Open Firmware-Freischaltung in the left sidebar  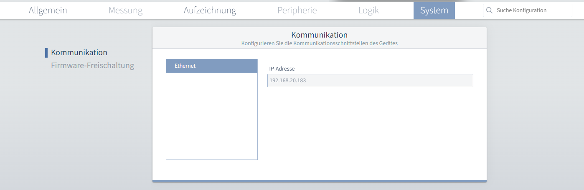[x=92, y=66]
